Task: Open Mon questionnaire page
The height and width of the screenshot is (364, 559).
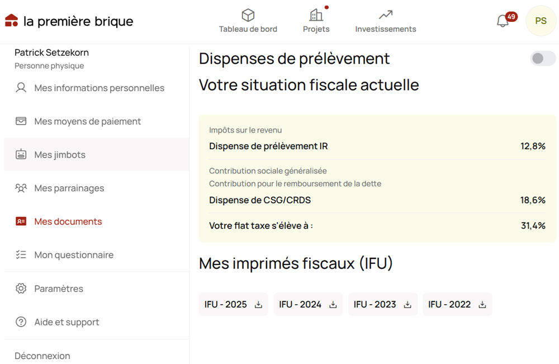Action: pyautogui.click(x=97, y=254)
